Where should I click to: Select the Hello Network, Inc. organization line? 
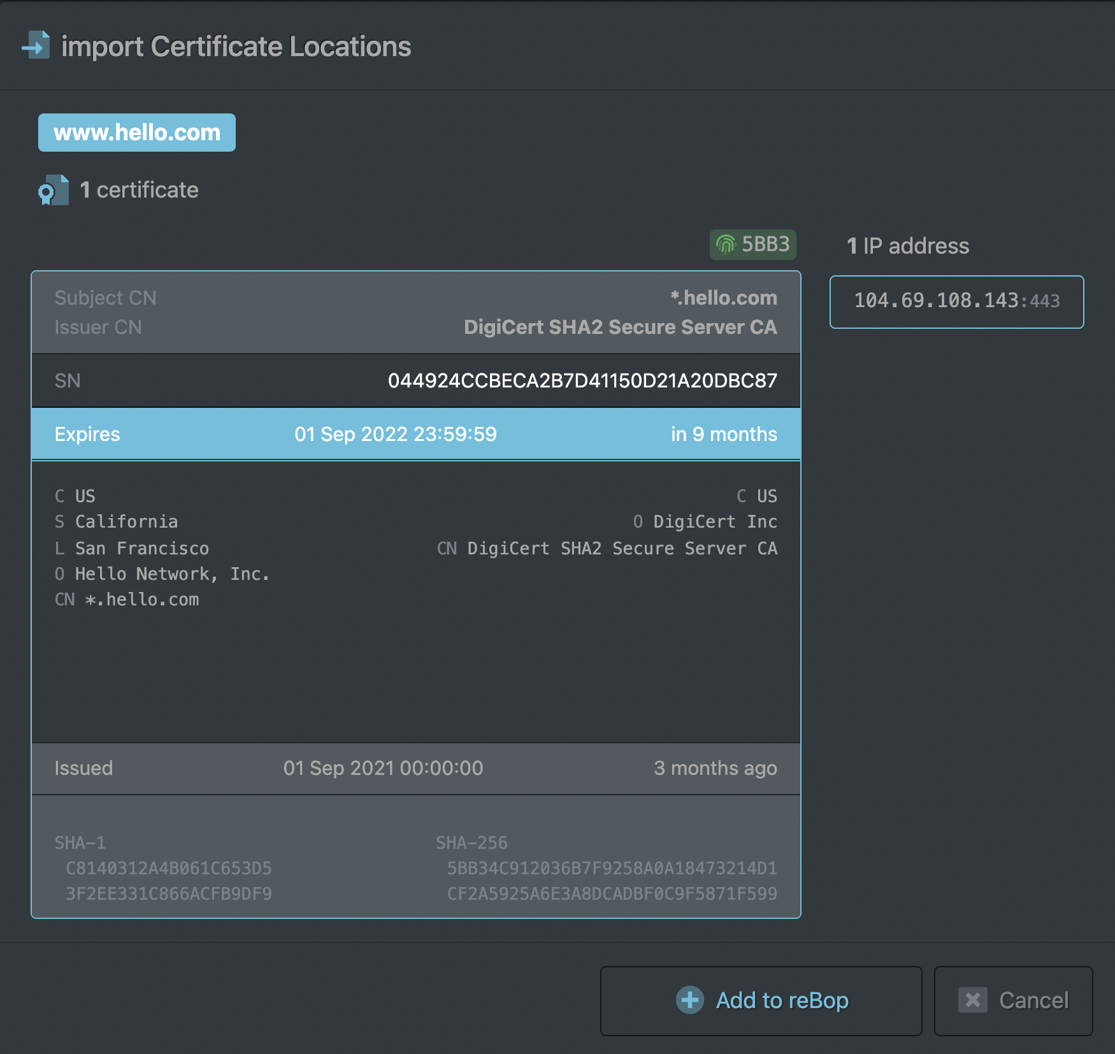(163, 574)
